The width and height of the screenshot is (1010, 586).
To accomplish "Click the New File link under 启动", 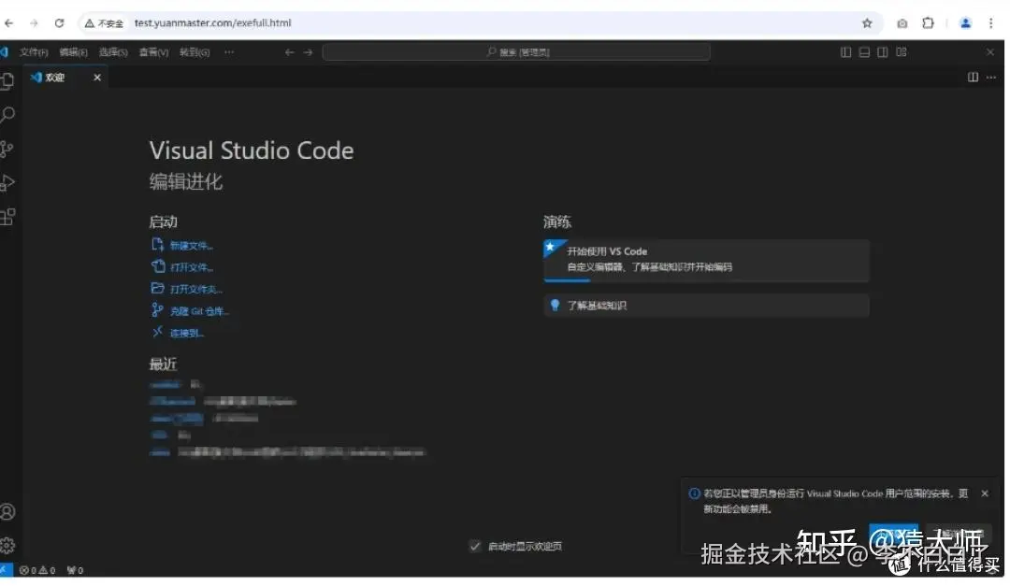I will coord(183,246).
